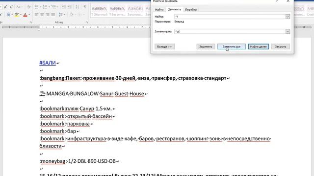Click the Заменить button
Screen dimensions: 314x176
pyautogui.click(x=206, y=46)
